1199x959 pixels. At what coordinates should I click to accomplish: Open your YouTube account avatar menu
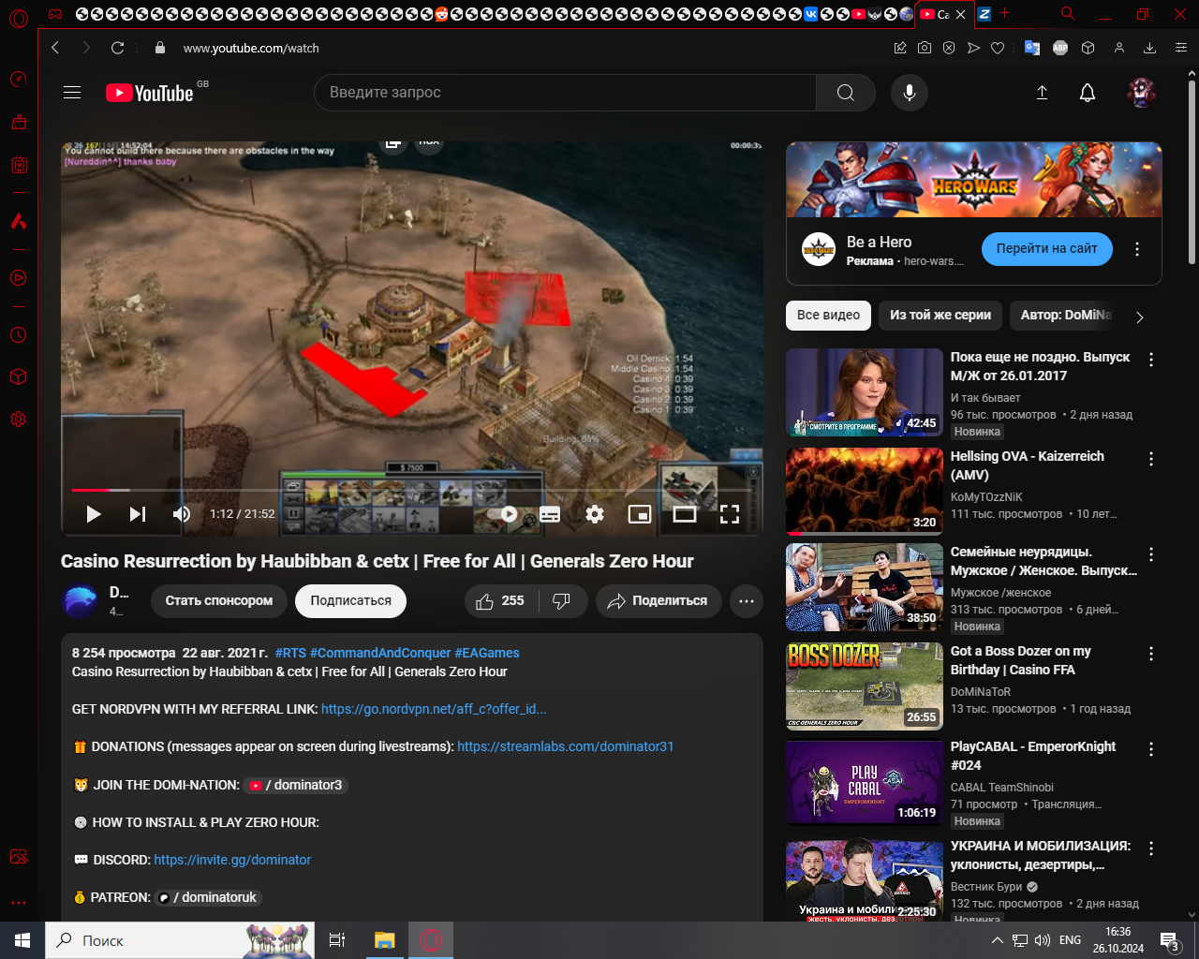point(1141,93)
